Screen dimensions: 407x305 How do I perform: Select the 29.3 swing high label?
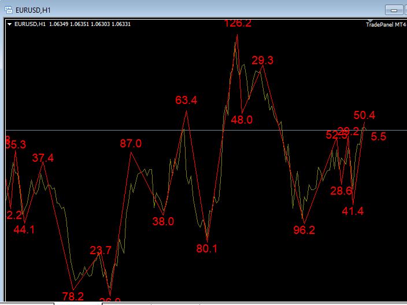pos(262,61)
